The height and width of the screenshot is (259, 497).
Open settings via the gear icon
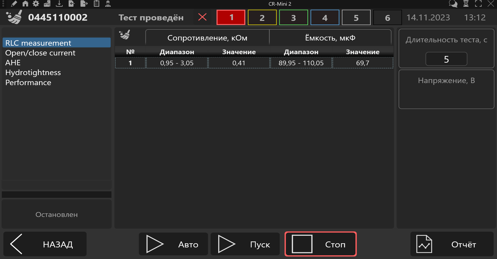pyautogui.click(x=36, y=4)
